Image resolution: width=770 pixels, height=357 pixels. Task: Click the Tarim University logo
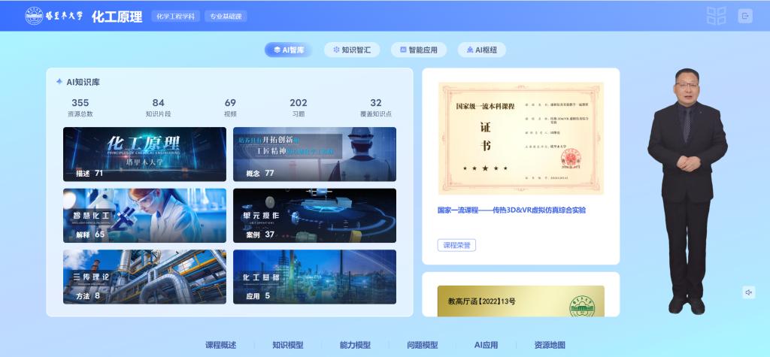pyautogui.click(x=54, y=16)
